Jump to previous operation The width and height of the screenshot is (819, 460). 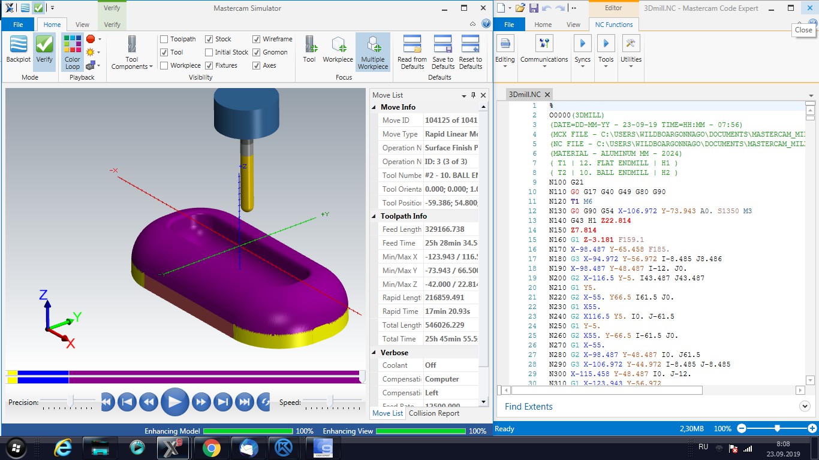(x=127, y=402)
